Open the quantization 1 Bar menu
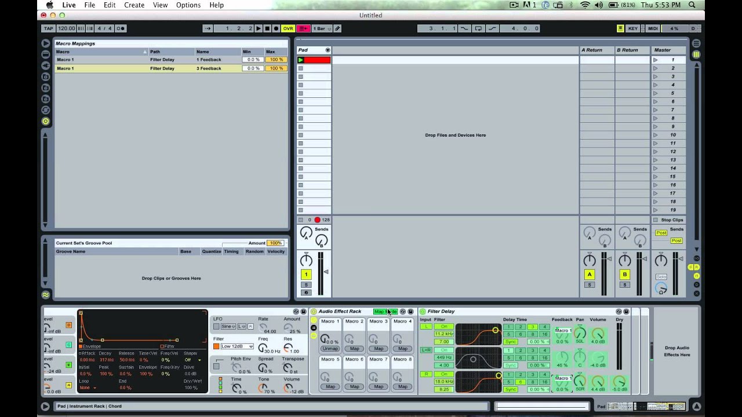 click(x=322, y=28)
